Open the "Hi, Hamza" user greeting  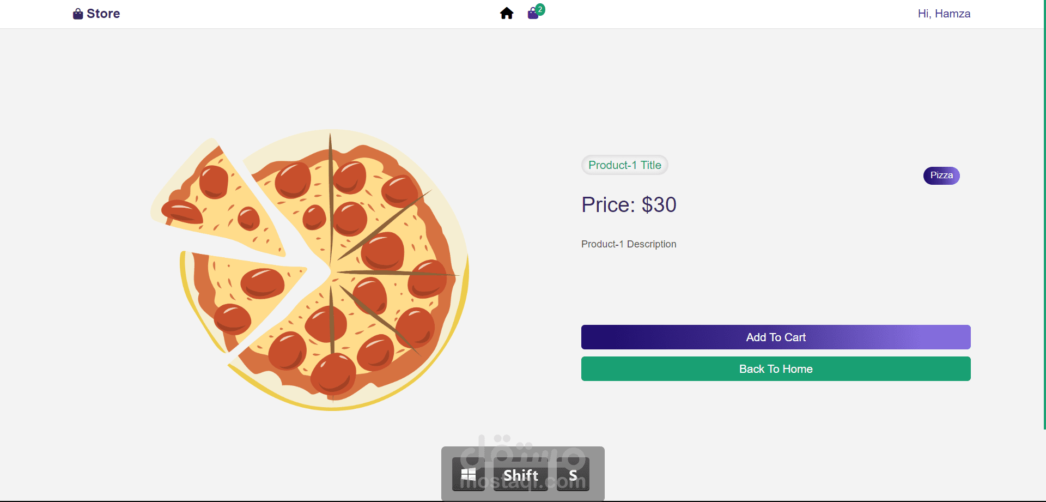tap(944, 14)
